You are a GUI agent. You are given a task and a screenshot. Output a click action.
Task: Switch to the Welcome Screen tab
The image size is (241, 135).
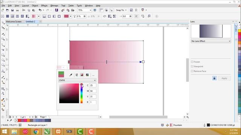pos(14,22)
